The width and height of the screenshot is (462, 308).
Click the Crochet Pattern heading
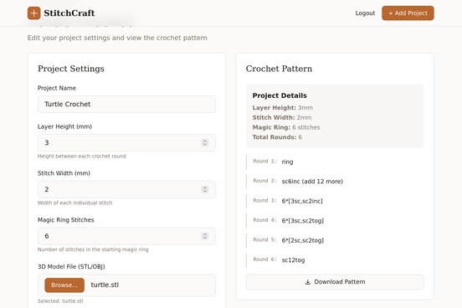coord(279,69)
